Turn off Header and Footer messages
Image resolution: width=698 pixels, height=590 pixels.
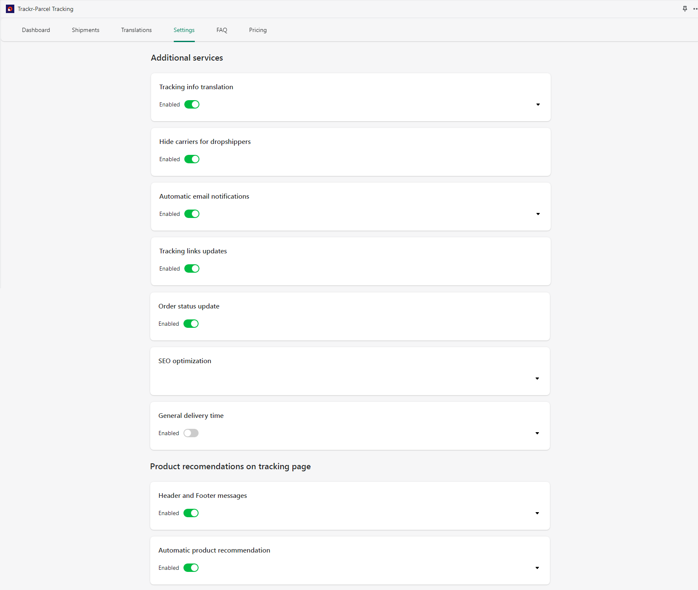tap(191, 513)
